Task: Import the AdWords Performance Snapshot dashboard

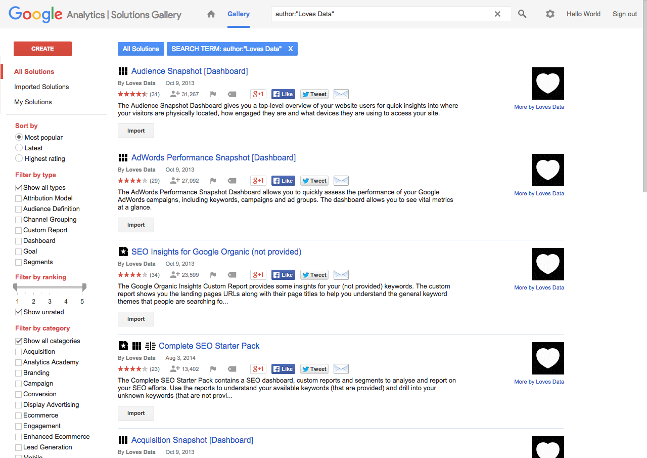Action: click(x=136, y=225)
